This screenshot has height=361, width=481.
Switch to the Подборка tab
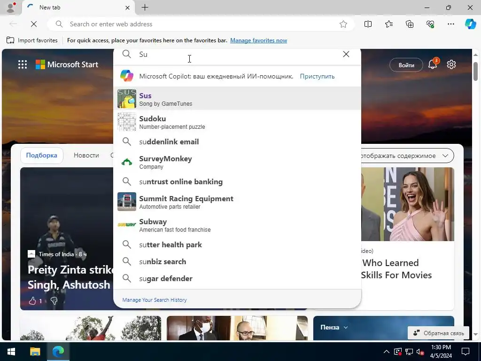(41, 155)
